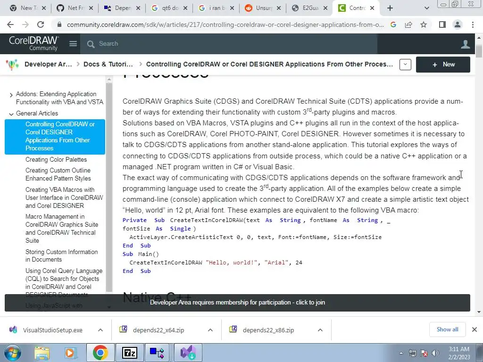Screen dimensions: 483x362
Task: Click the page vertical scrollbar thumb
Action: coord(479,51)
